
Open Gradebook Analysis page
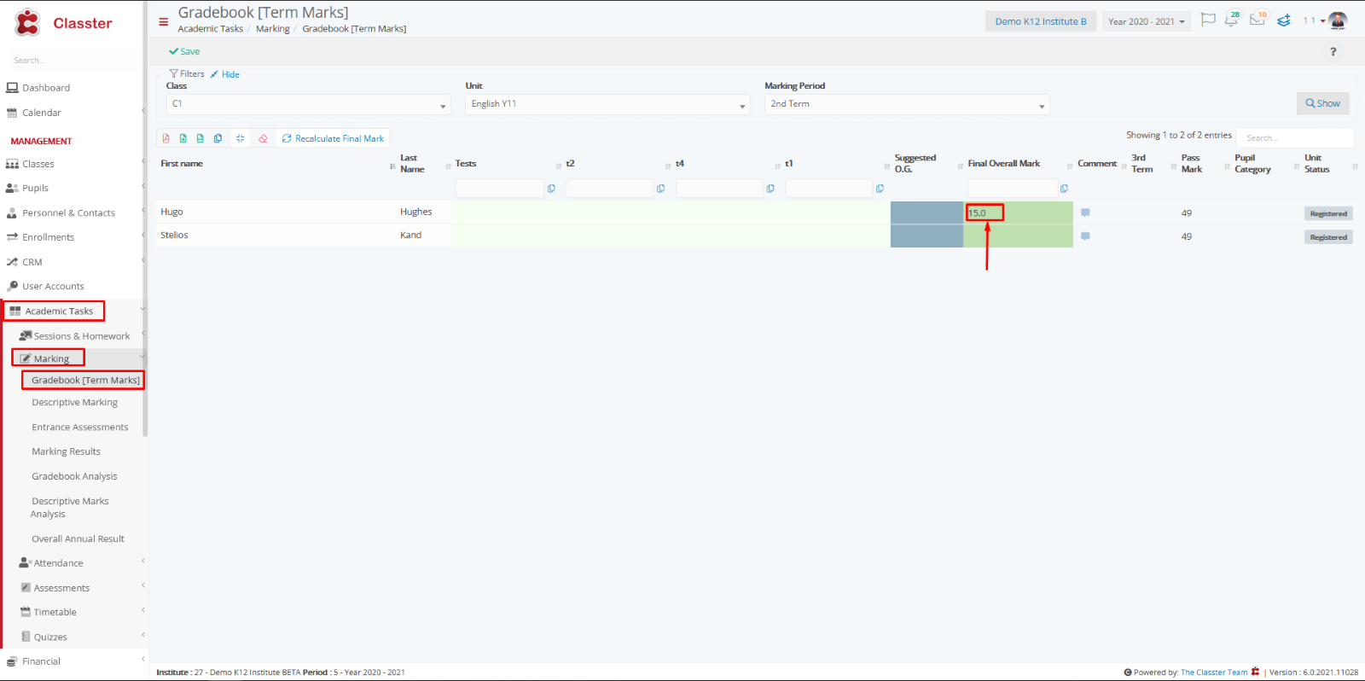click(x=74, y=476)
